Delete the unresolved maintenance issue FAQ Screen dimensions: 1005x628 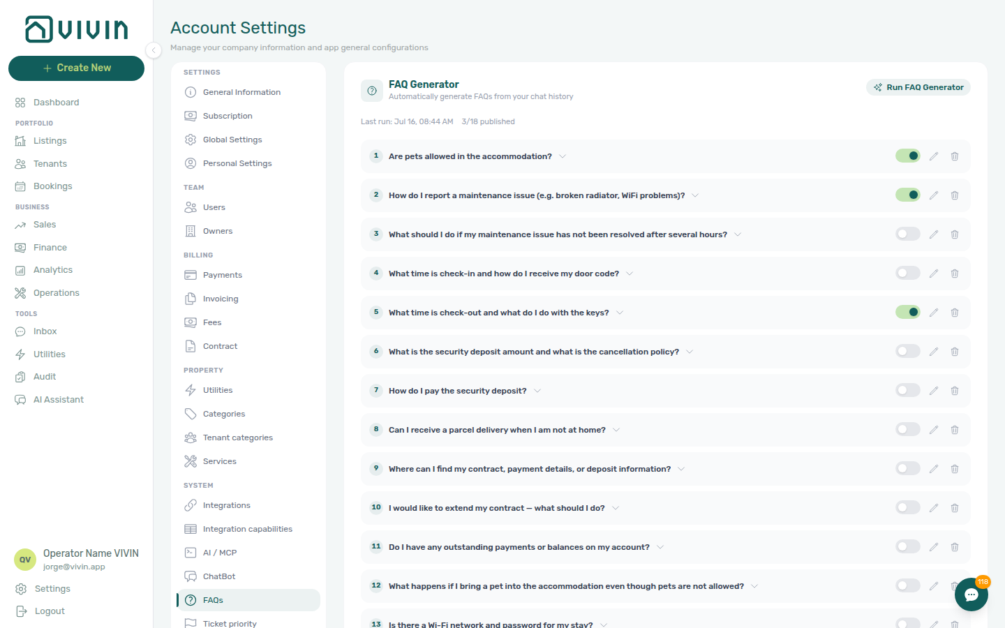click(x=955, y=234)
